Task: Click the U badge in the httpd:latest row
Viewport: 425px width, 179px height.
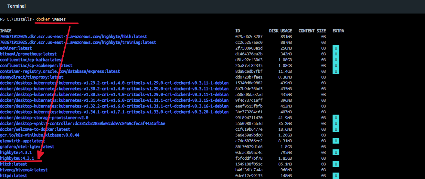Action: tap(336, 176)
